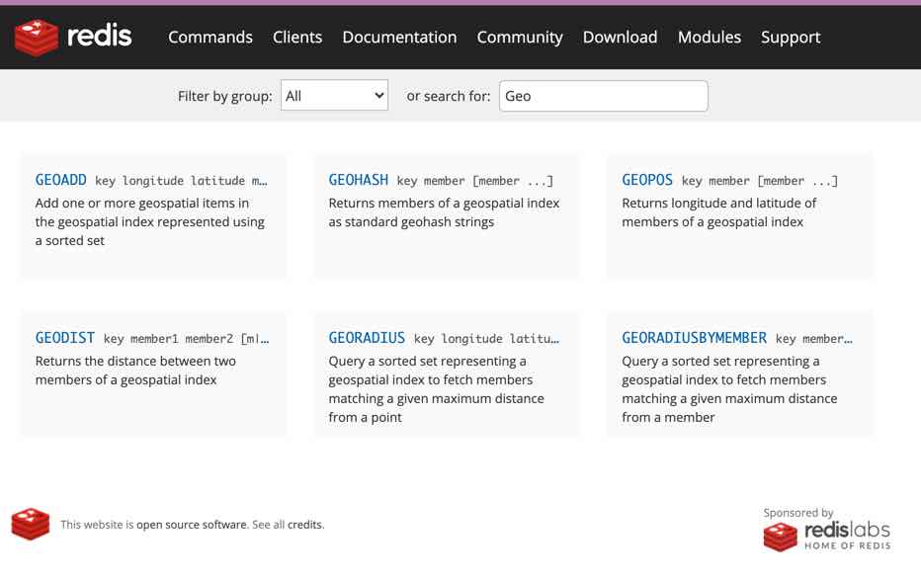Open the Documentation section
Image resolution: width=921 pixels, height=584 pixels.
pyautogui.click(x=399, y=38)
